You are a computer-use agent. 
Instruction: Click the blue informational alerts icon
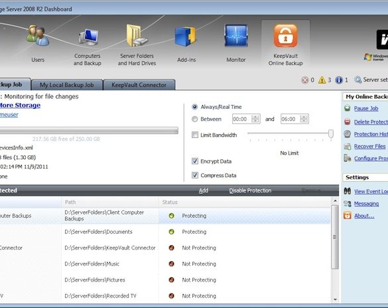(339, 80)
